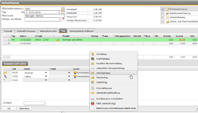This screenshot has width=198, height=113.
Task: Click the Stunden column header
Action: 168,36
